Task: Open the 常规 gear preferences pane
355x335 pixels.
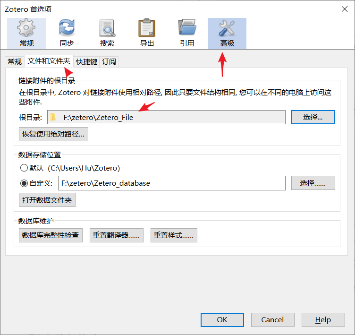Action: (x=26, y=34)
